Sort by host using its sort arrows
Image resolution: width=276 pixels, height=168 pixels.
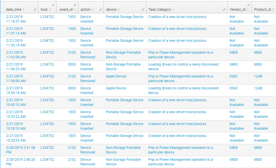[x=50, y=10]
